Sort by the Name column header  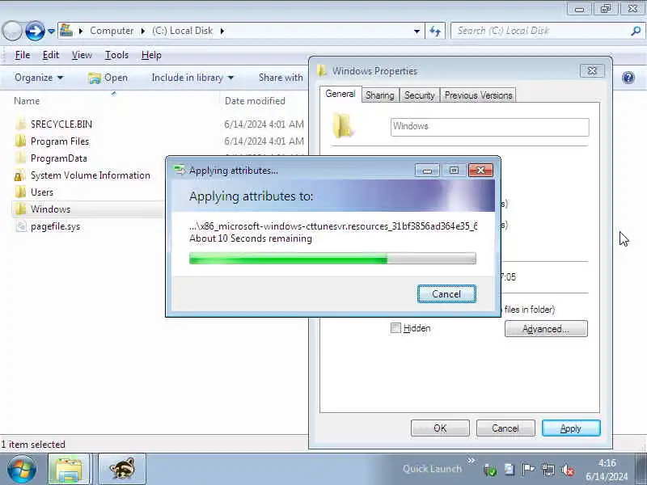(27, 100)
